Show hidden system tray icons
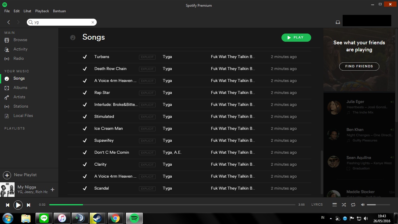Screen dimensions: 398x224 pyautogui.click(x=331, y=218)
